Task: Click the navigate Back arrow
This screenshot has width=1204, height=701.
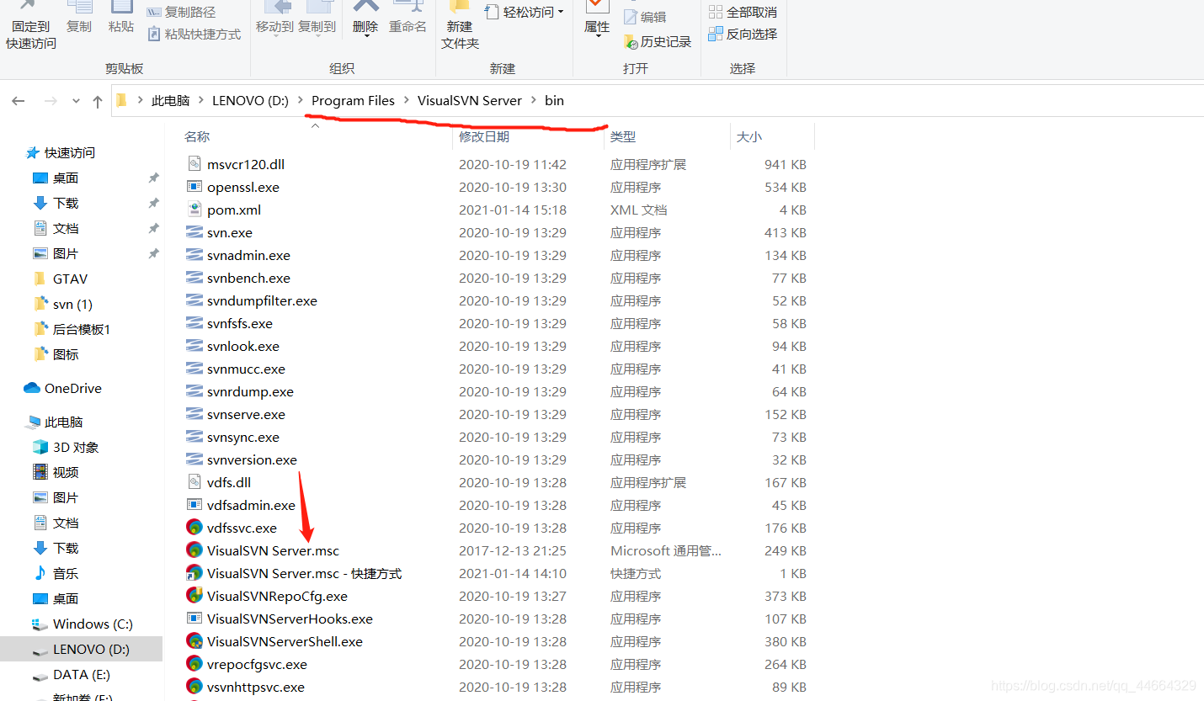Action: pos(19,101)
